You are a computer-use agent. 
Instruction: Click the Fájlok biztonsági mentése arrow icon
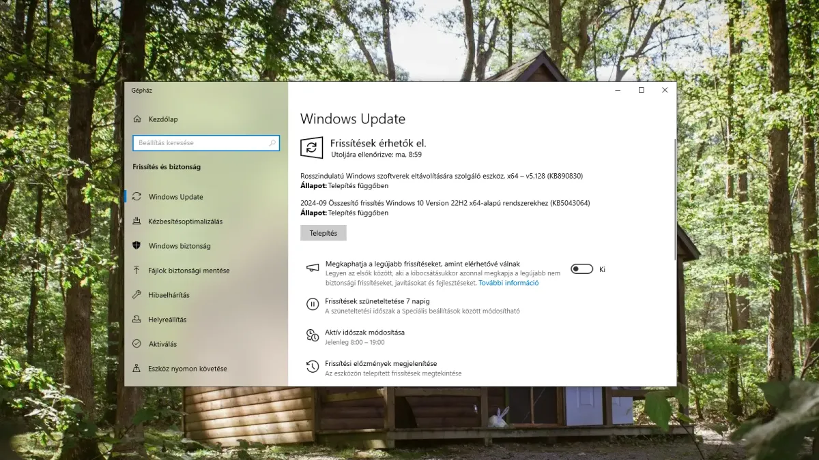(x=136, y=271)
